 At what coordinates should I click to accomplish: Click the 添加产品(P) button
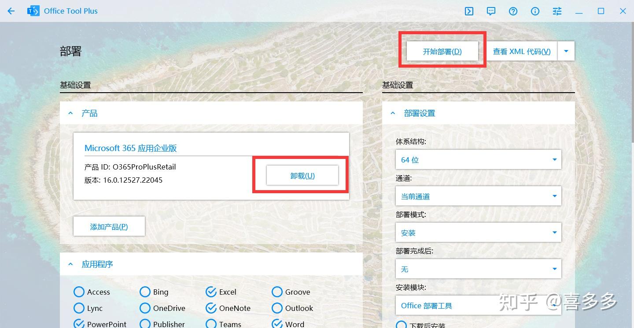(x=109, y=227)
